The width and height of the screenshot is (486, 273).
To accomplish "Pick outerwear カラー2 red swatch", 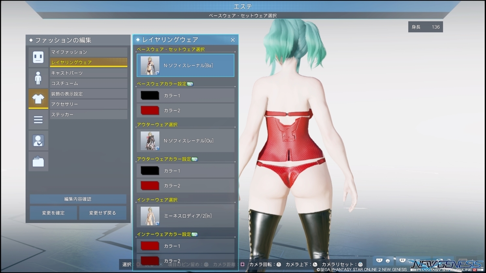I will pyautogui.click(x=149, y=186).
